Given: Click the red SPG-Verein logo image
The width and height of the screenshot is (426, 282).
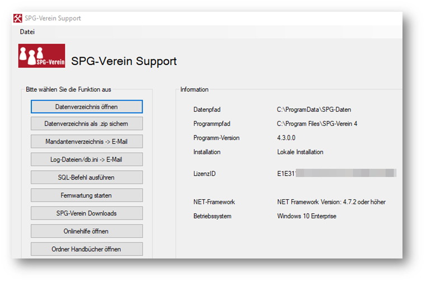Looking at the screenshot, I should [41, 56].
